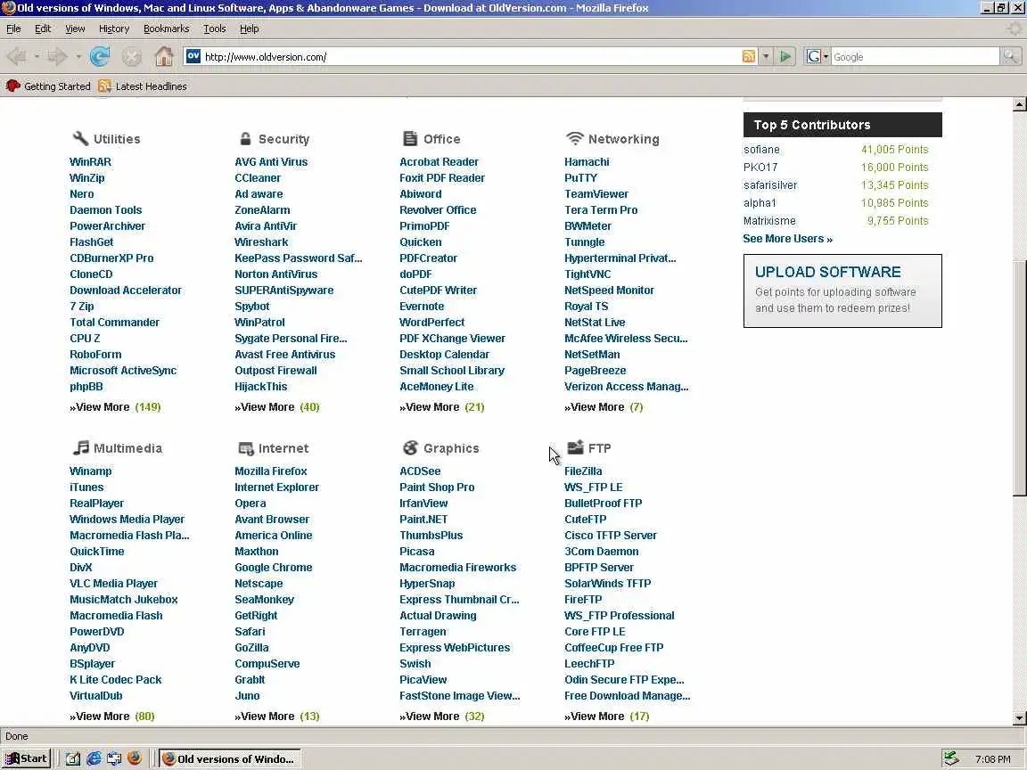Click the scrollbar down arrow
Image resolution: width=1027 pixels, height=770 pixels.
click(1019, 717)
